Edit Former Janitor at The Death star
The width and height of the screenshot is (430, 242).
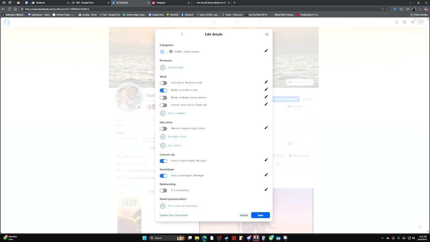click(x=266, y=104)
